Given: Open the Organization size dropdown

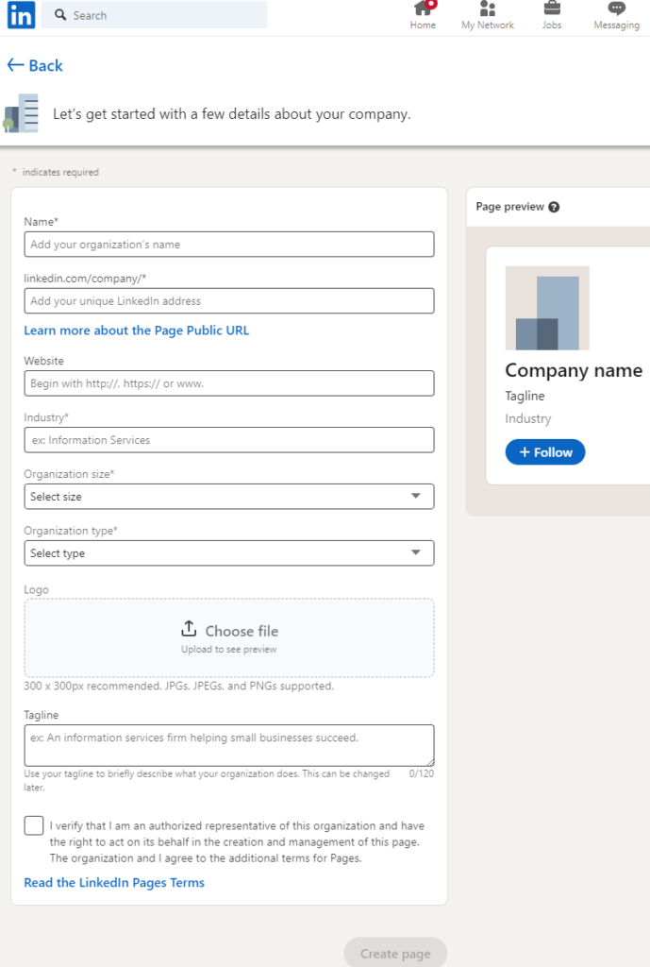Looking at the screenshot, I should click(229, 497).
